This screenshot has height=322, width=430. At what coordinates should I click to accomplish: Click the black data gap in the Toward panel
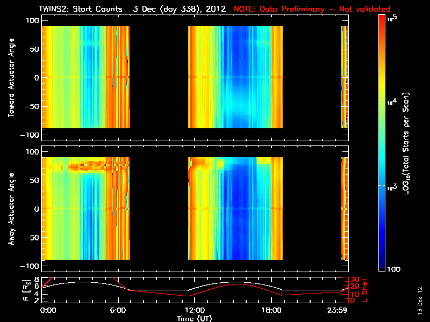pos(159,78)
